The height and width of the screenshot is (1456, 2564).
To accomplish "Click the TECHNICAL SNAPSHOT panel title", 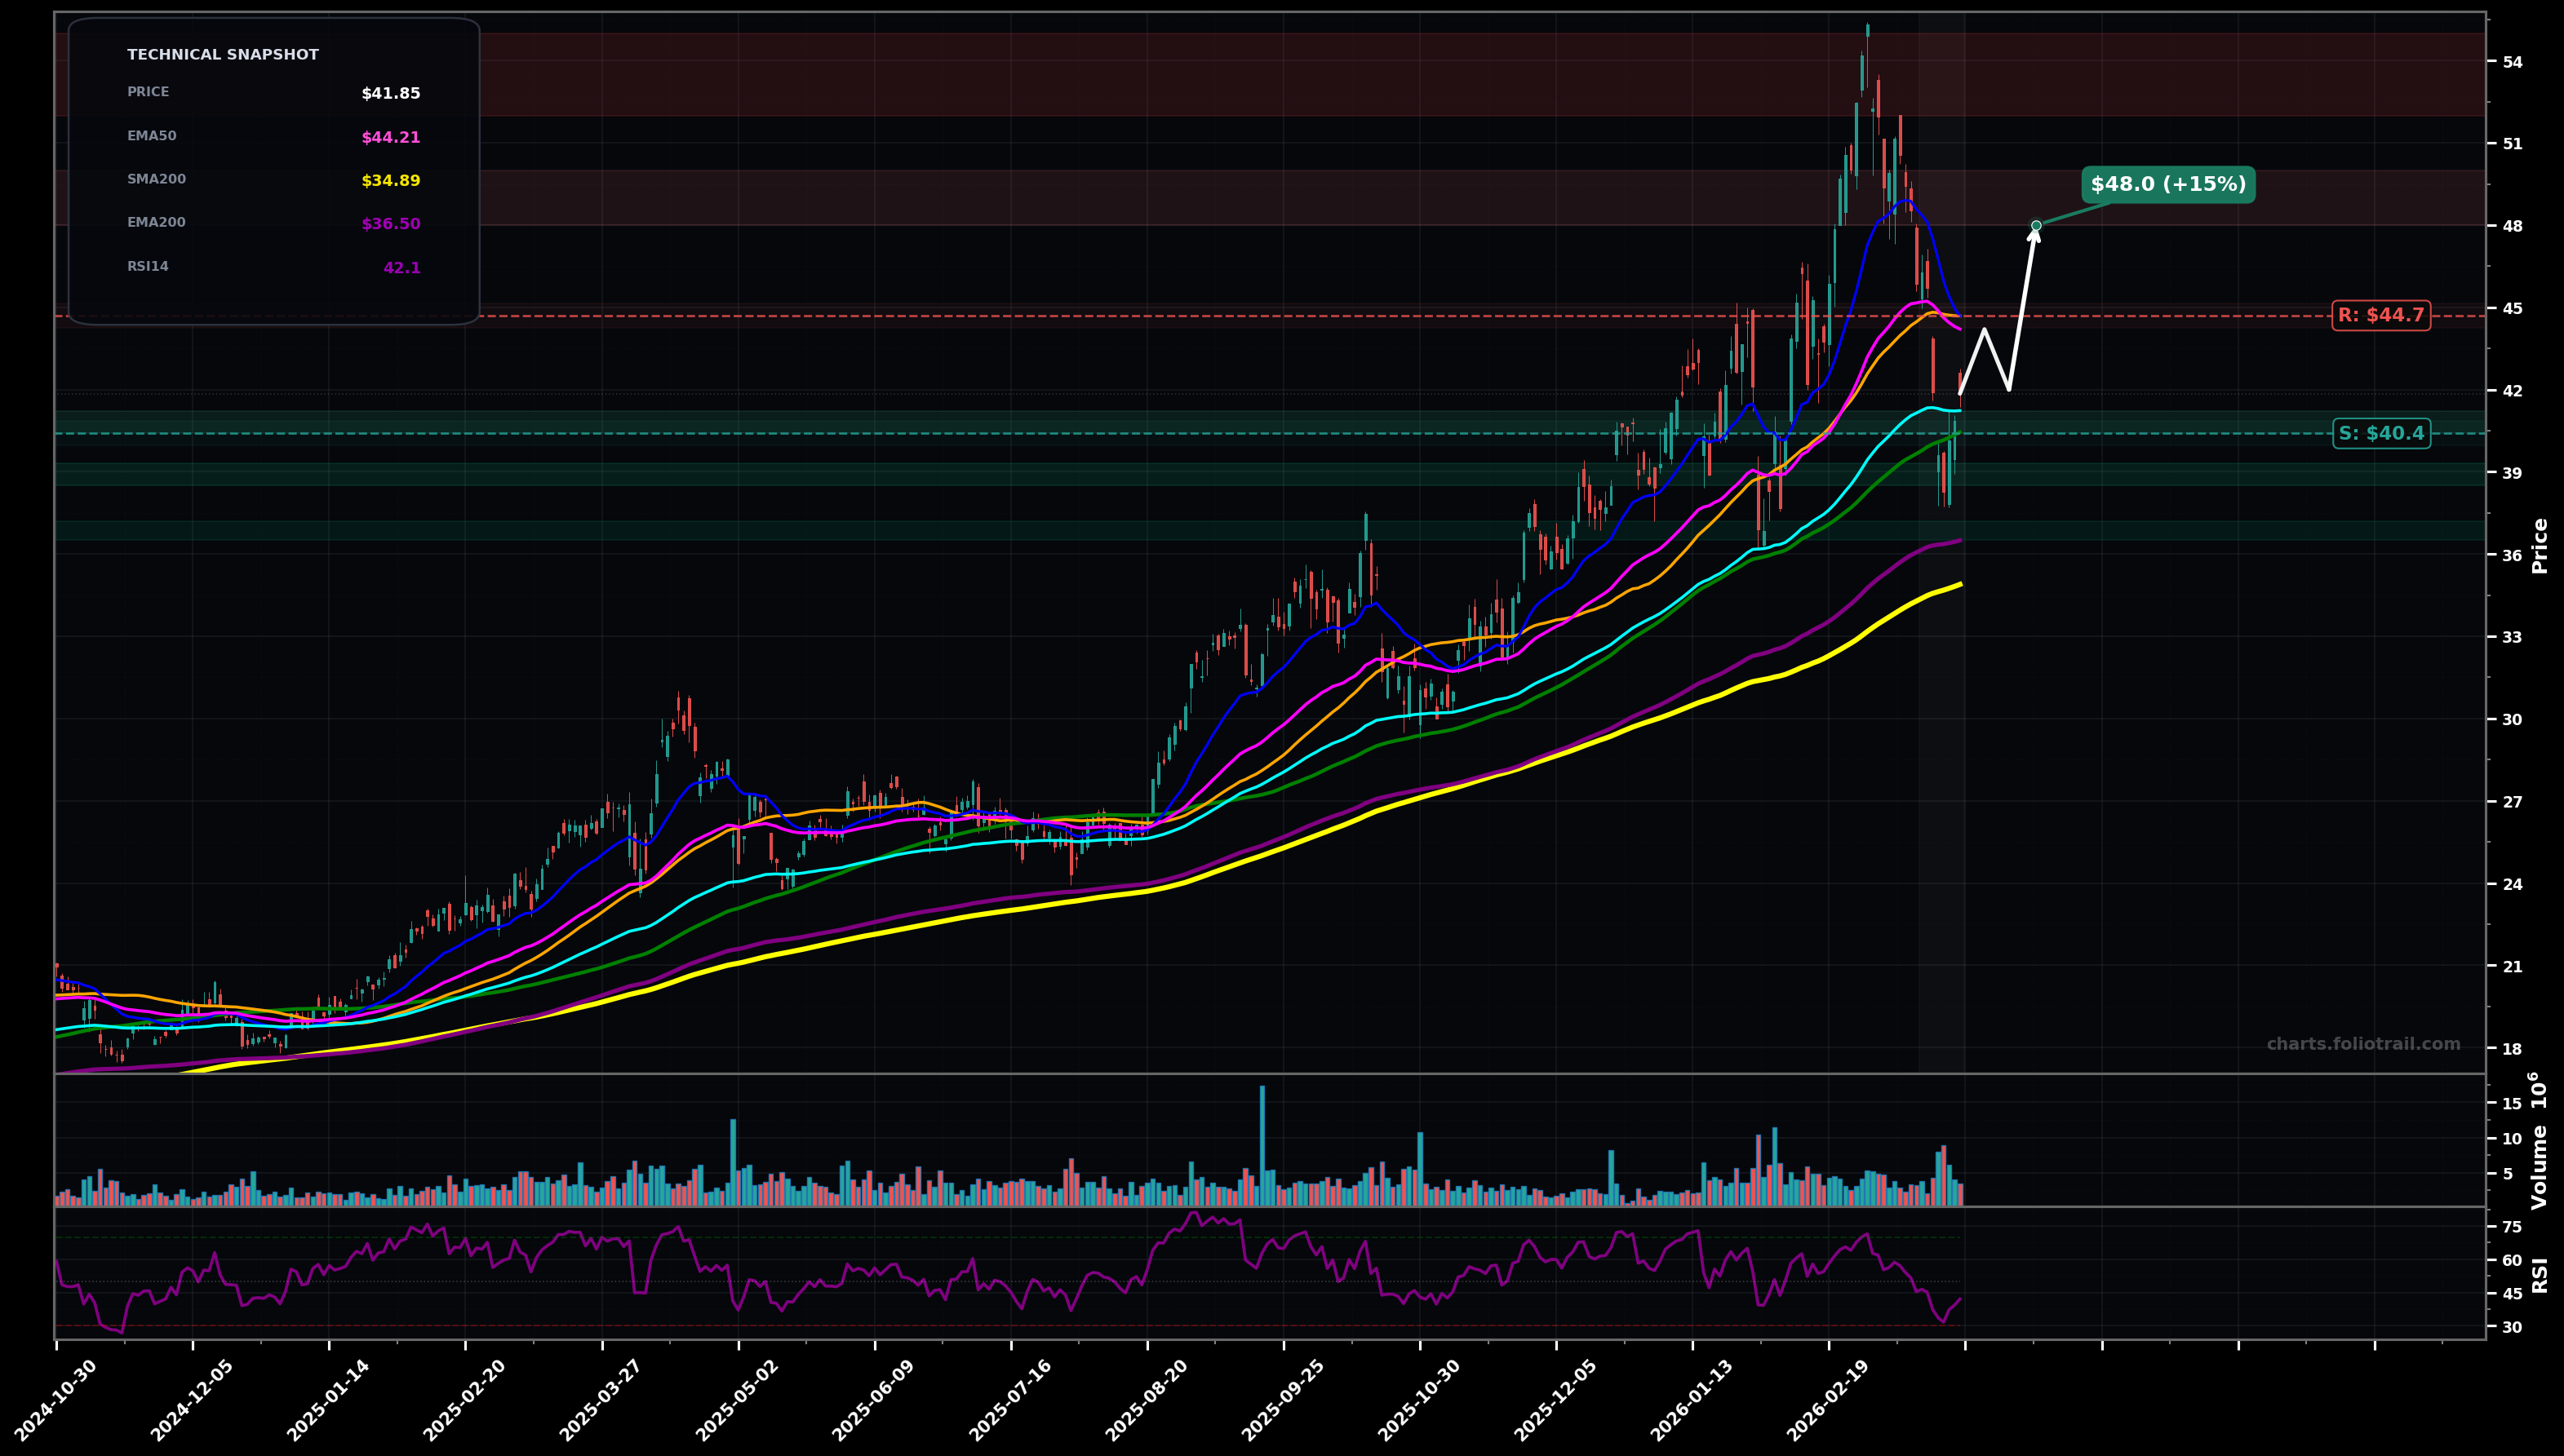I will point(222,54).
